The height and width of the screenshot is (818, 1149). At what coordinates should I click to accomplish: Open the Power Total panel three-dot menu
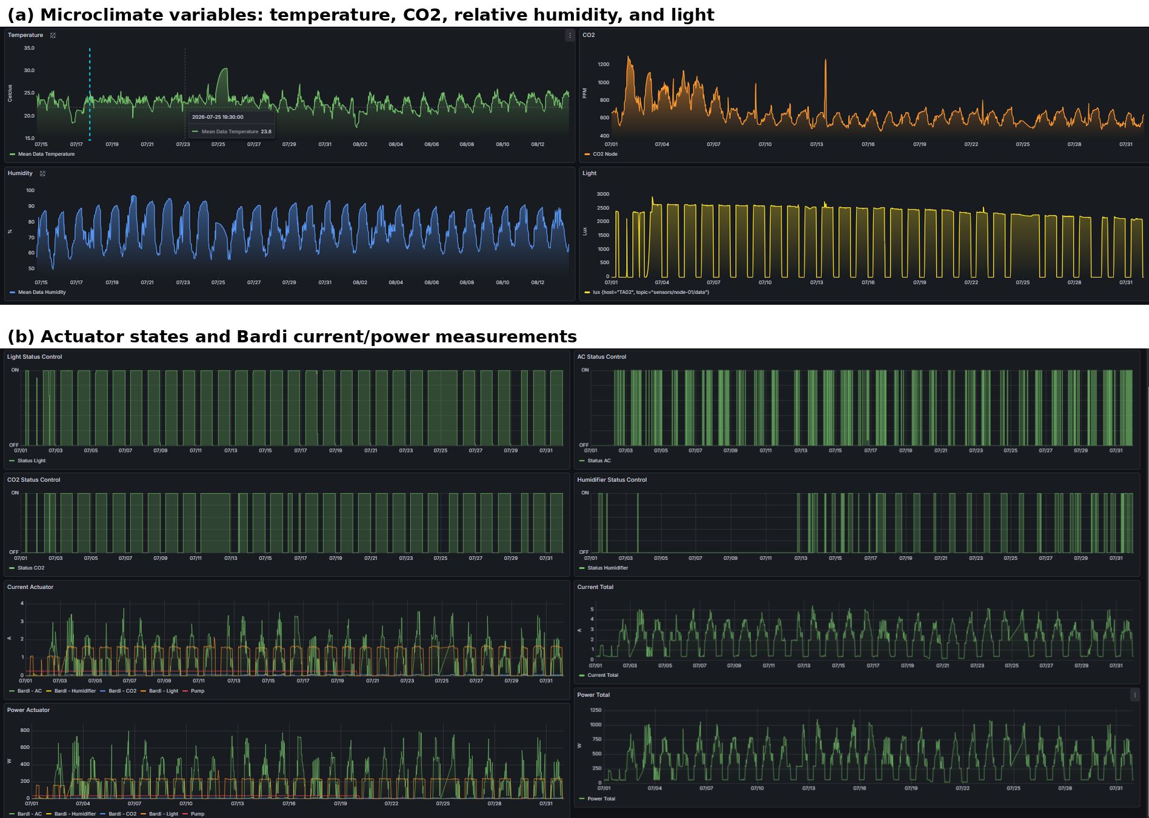click(x=1134, y=695)
